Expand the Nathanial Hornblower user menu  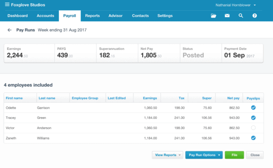(x=235, y=5)
